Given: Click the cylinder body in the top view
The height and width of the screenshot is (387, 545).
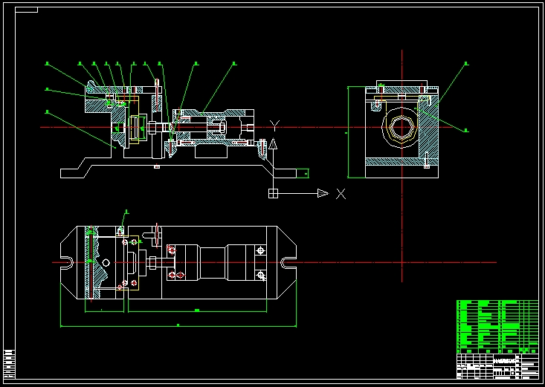Looking at the screenshot, I should (x=213, y=263).
